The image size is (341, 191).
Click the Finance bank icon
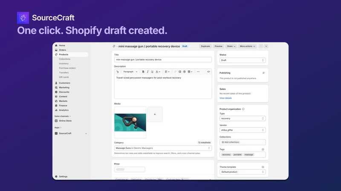click(x=56, y=106)
